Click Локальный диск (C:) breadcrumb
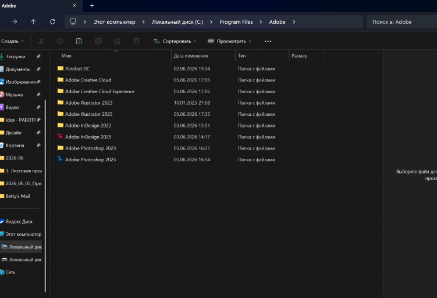Screen dimensions: 437x298 point(177,22)
